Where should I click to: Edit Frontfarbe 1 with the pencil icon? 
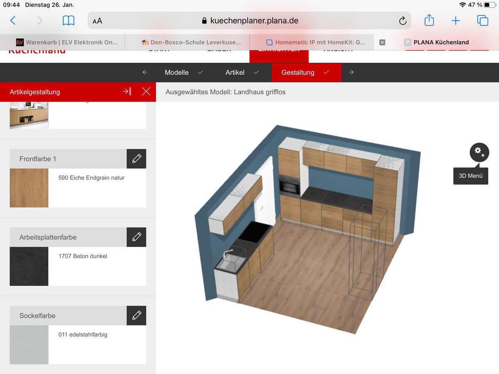tap(136, 159)
